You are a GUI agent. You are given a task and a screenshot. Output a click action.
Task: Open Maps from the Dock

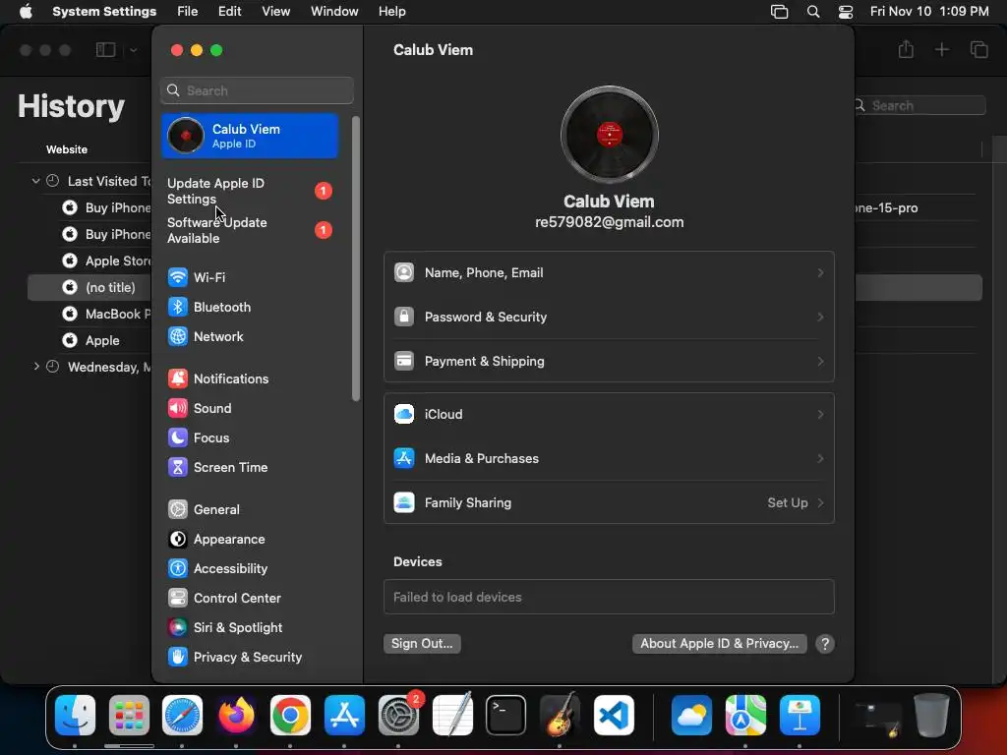745,716
